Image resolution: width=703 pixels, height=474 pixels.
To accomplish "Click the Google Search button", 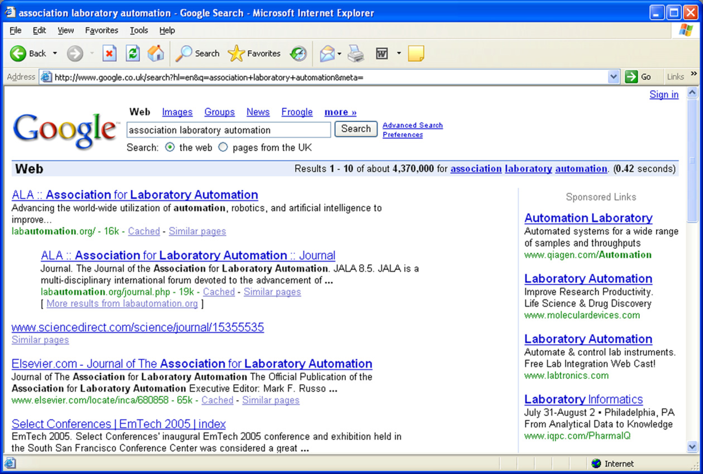I will coord(356,129).
